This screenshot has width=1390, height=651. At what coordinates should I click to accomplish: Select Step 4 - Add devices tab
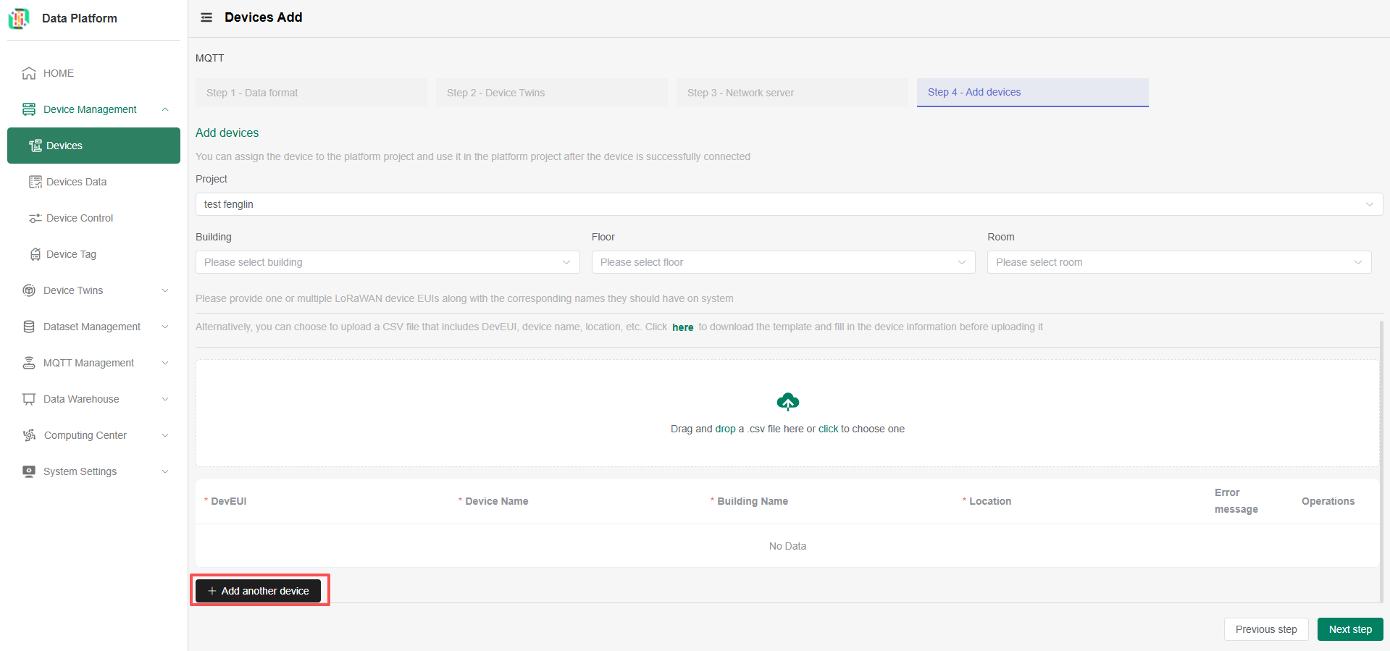click(x=1033, y=93)
